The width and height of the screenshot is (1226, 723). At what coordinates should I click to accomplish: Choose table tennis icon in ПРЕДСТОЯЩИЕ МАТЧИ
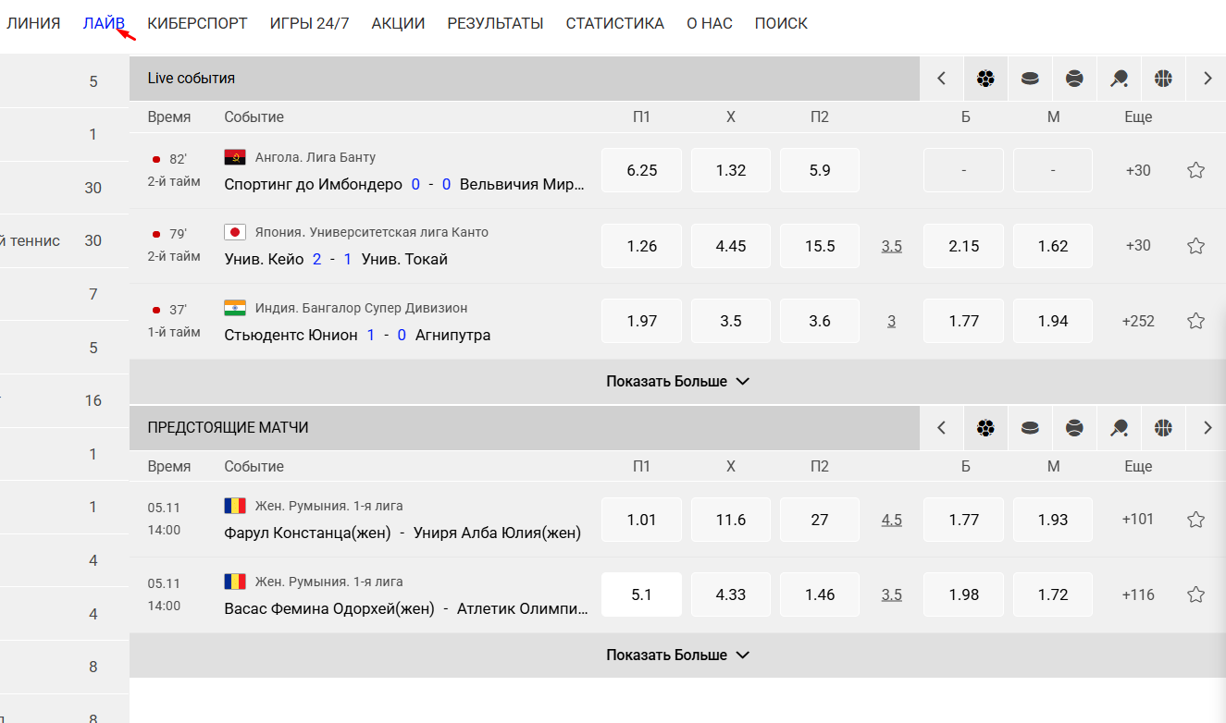pyautogui.click(x=1119, y=428)
